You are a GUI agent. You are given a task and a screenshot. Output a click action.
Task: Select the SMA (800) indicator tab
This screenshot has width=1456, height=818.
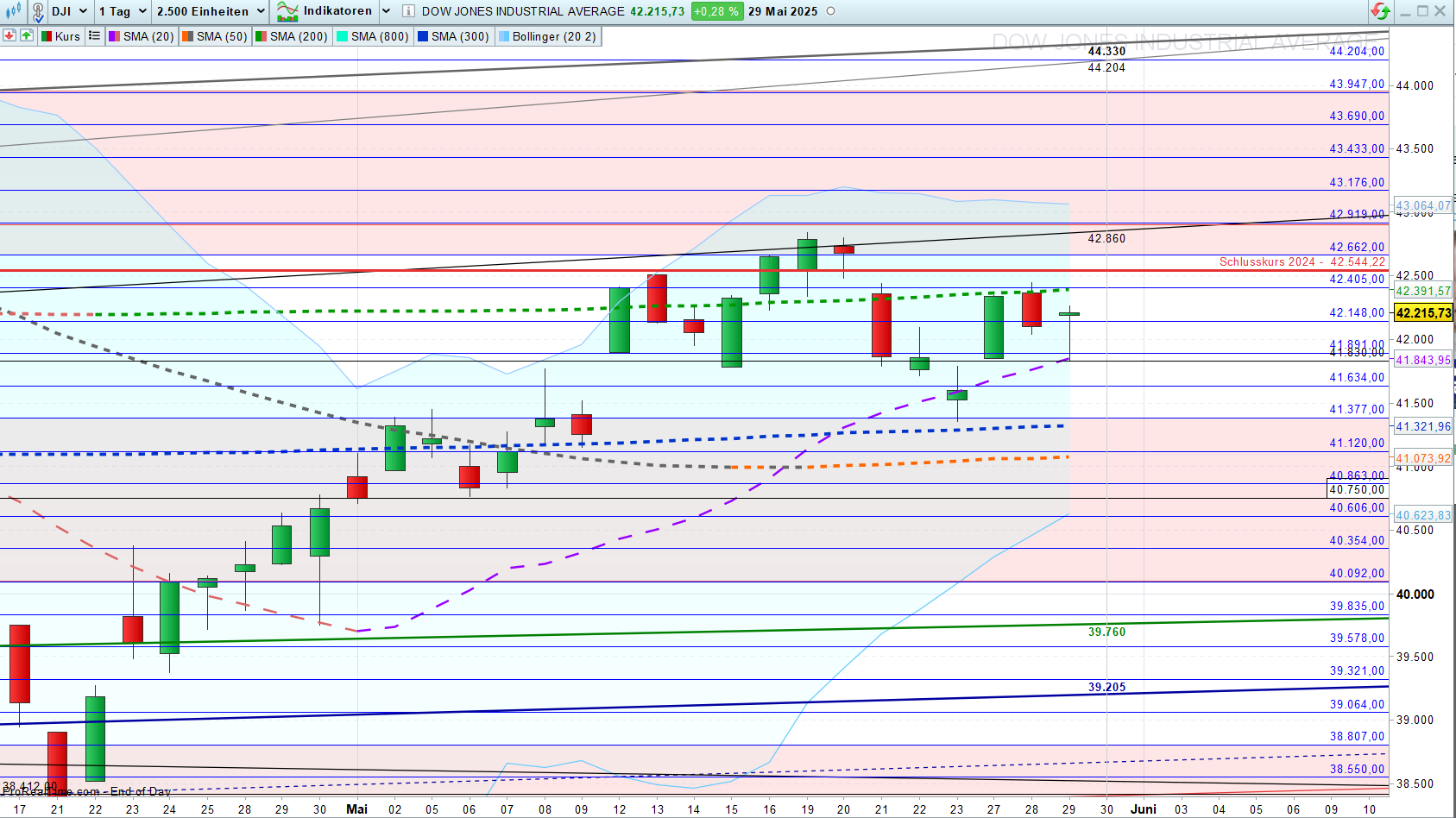click(372, 36)
